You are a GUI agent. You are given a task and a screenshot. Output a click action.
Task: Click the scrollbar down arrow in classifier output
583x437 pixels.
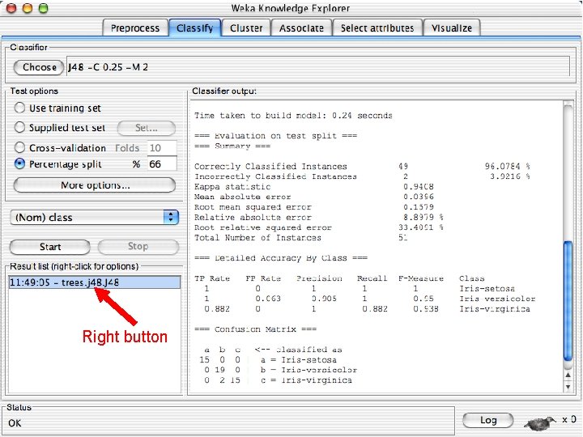click(x=568, y=387)
